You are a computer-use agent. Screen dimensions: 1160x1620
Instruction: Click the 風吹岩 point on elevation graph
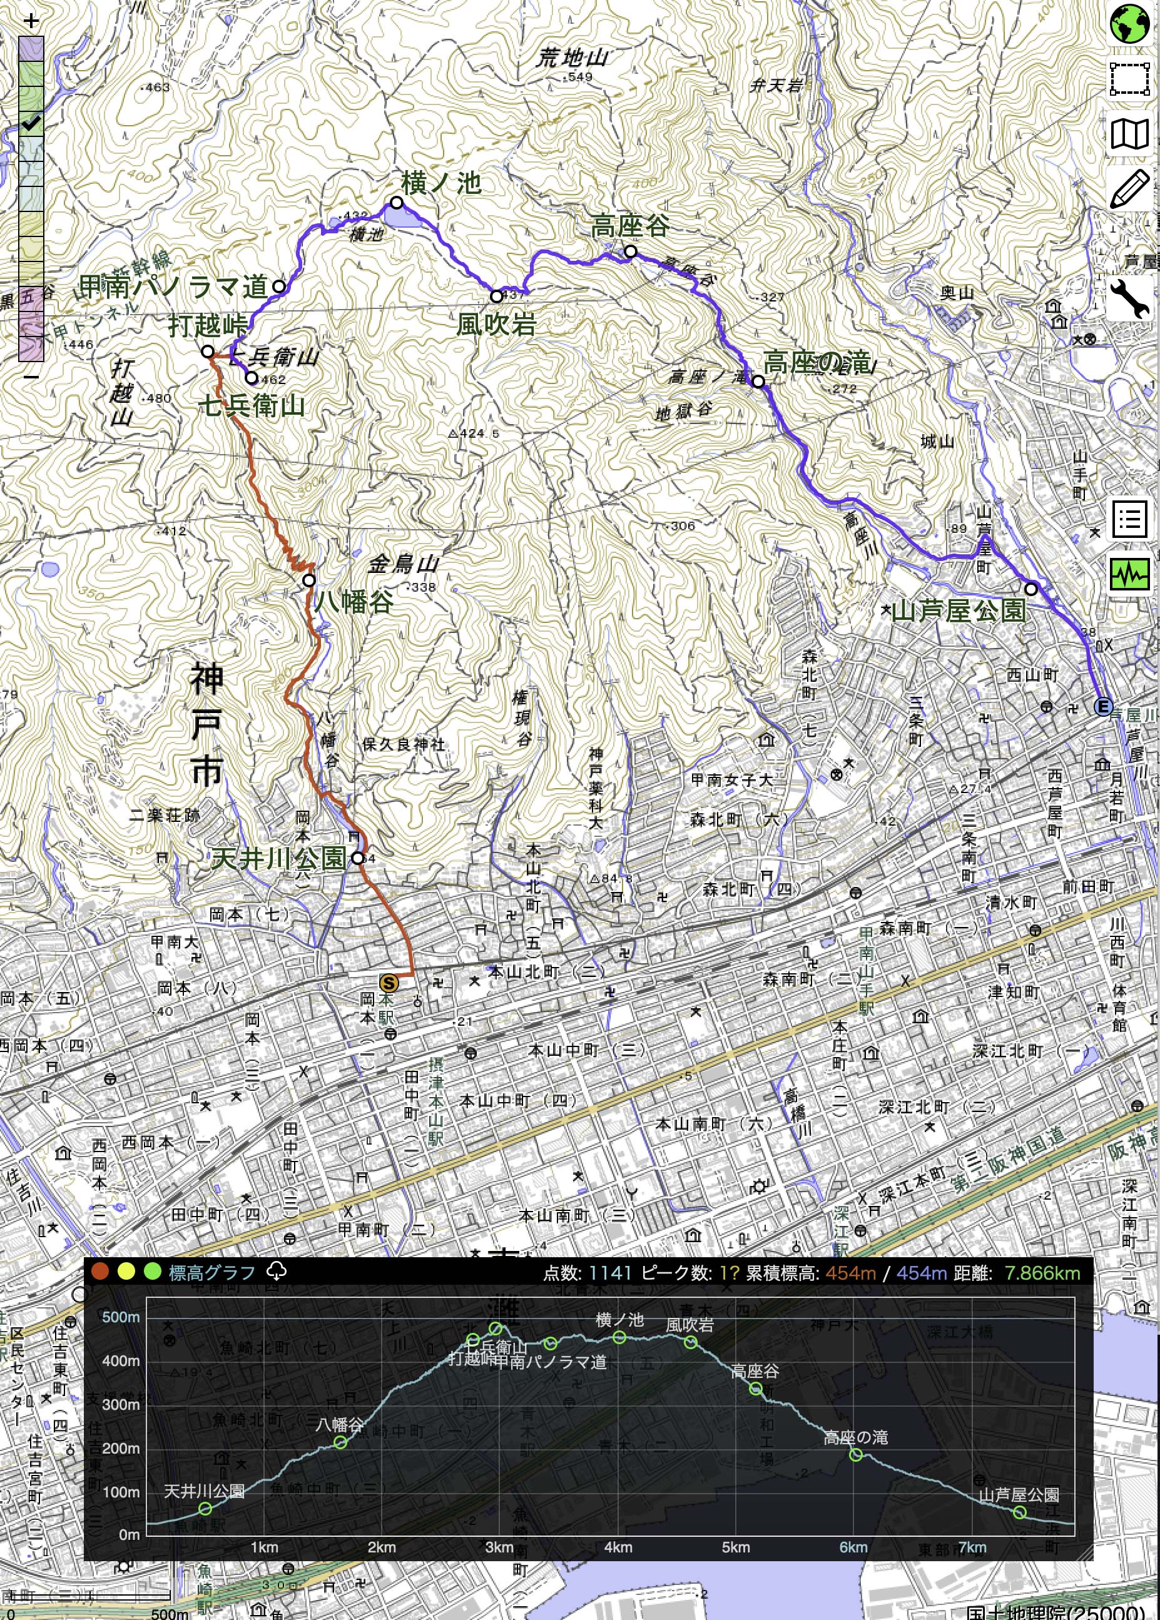pyautogui.click(x=691, y=1342)
